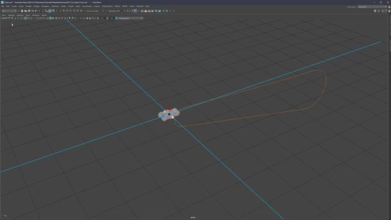Toggle viewport grid display in panel toolbar
The width and height of the screenshot is (391, 220).
tap(25, 18)
